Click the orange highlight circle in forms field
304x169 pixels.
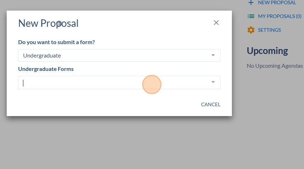(152, 85)
